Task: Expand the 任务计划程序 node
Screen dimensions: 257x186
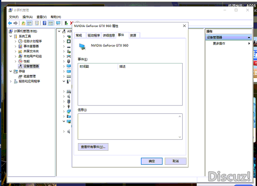Action: point(16,41)
